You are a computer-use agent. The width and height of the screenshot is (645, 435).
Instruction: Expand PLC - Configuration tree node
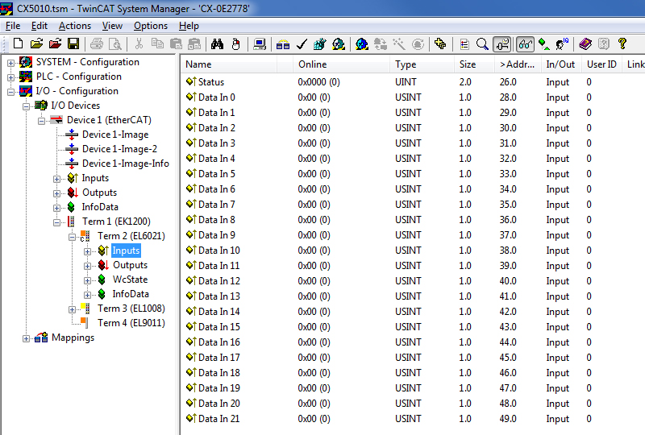click(10, 77)
